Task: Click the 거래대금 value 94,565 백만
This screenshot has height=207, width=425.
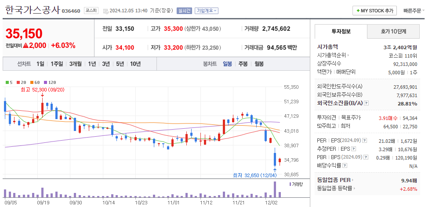Action: point(282,48)
